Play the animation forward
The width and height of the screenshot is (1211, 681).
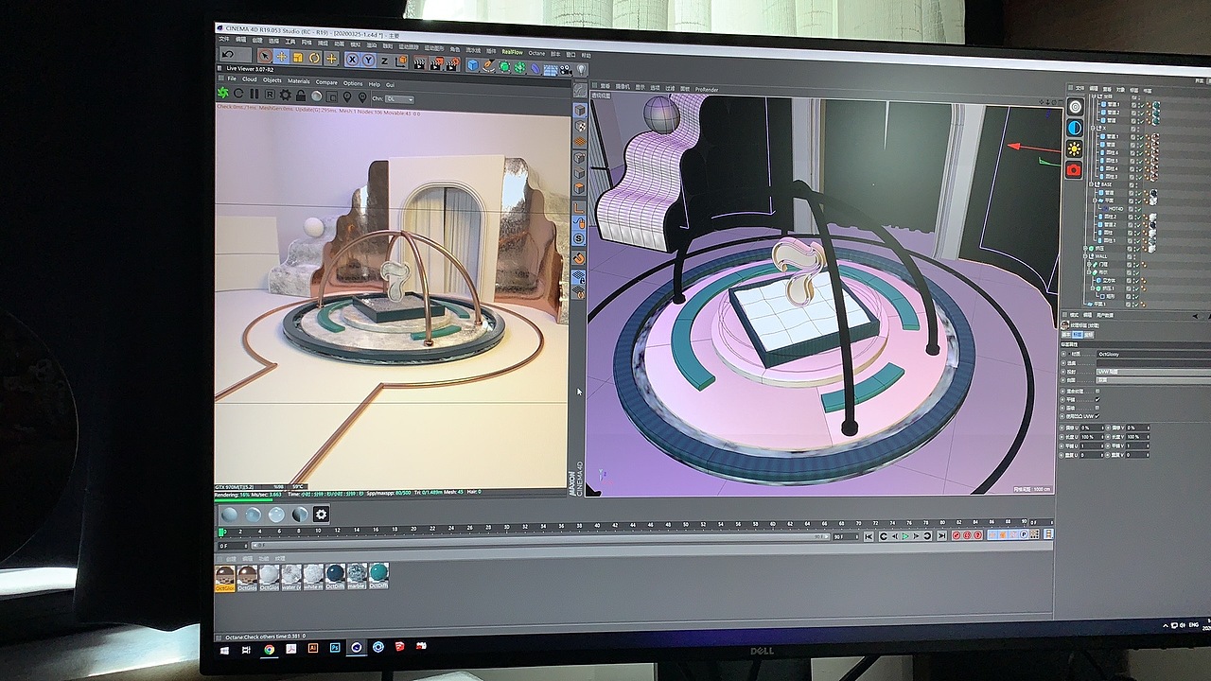coord(906,536)
